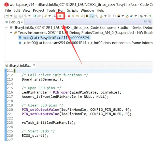Click the rocket launch toolbar icon

45,16
